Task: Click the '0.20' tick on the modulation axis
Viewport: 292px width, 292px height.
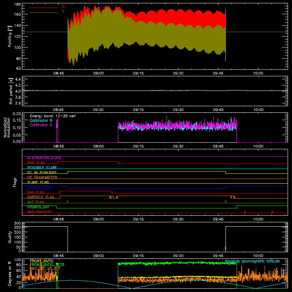Action: (17, 114)
